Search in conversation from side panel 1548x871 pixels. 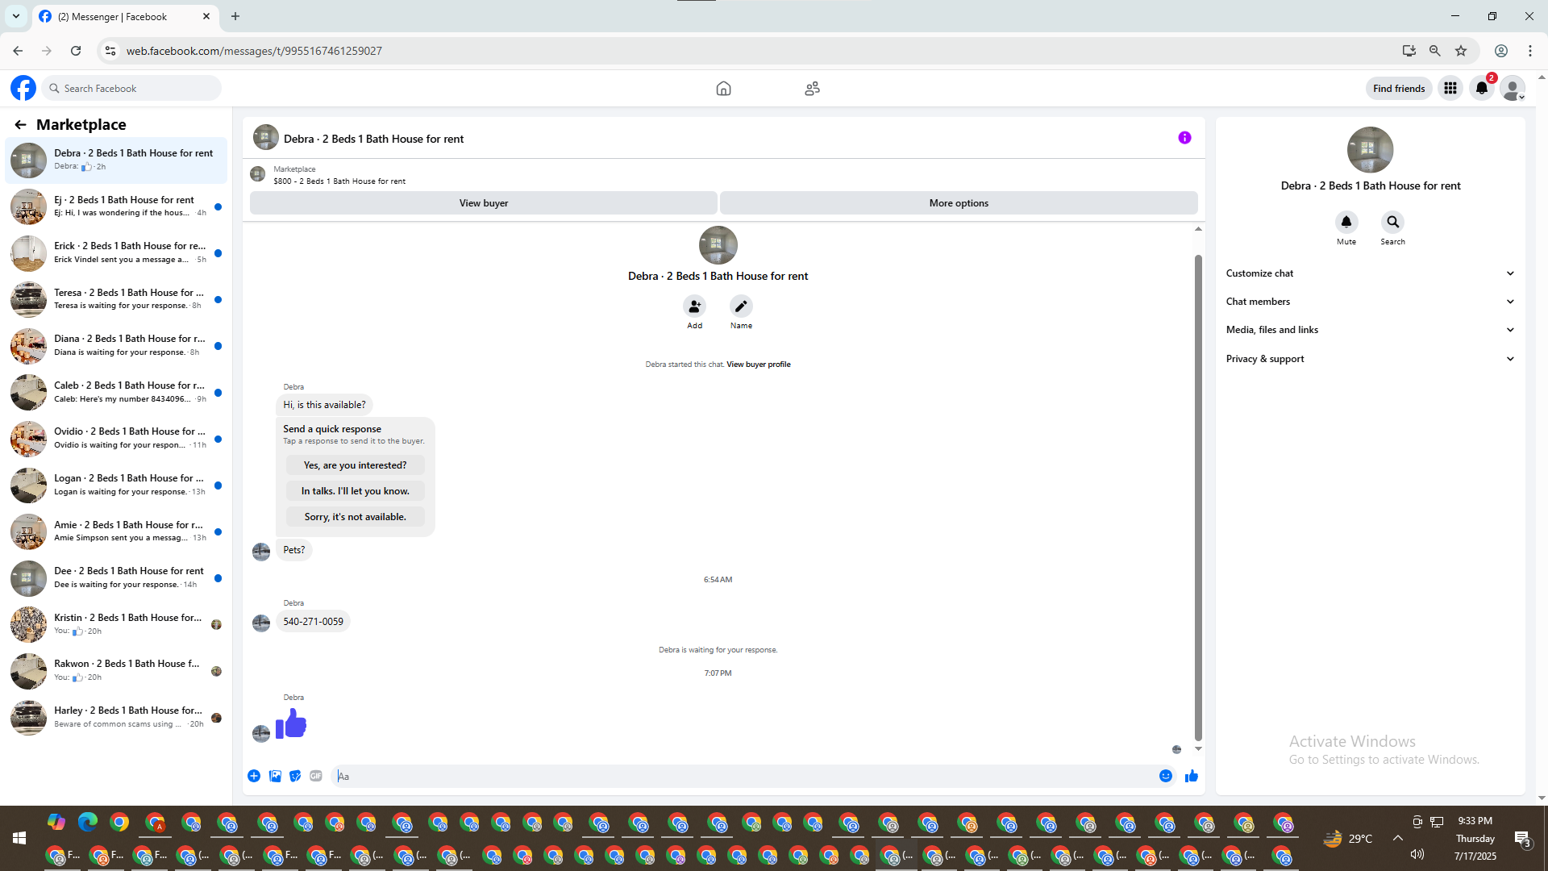pyautogui.click(x=1392, y=222)
